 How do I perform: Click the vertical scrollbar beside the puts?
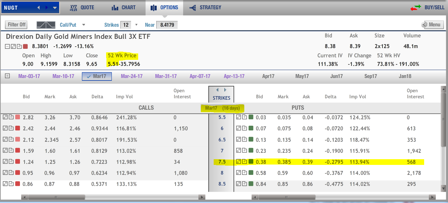coord(443,138)
